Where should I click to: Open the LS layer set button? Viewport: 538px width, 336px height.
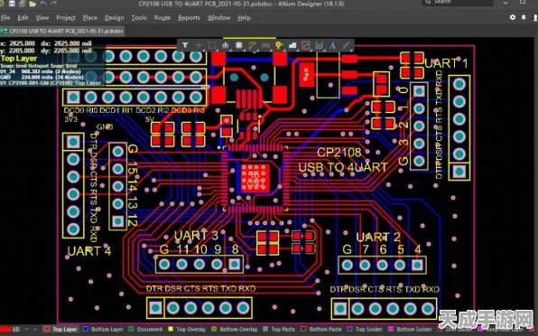(16, 329)
